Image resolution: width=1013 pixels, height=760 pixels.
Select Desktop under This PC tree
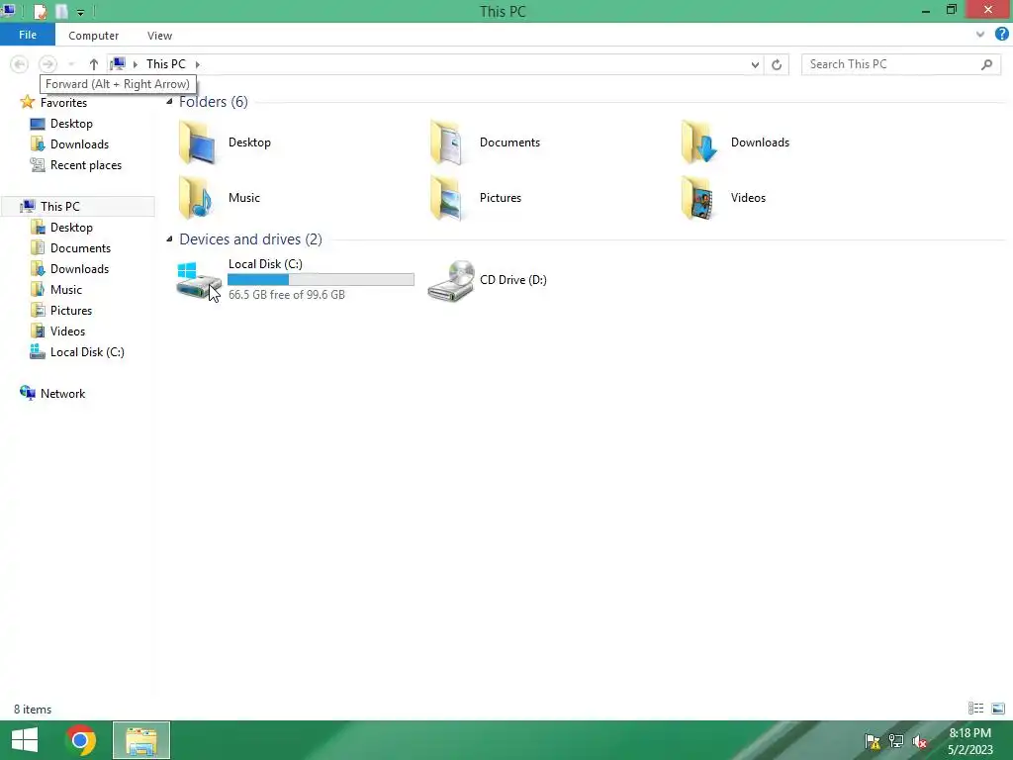pyautogui.click(x=71, y=228)
